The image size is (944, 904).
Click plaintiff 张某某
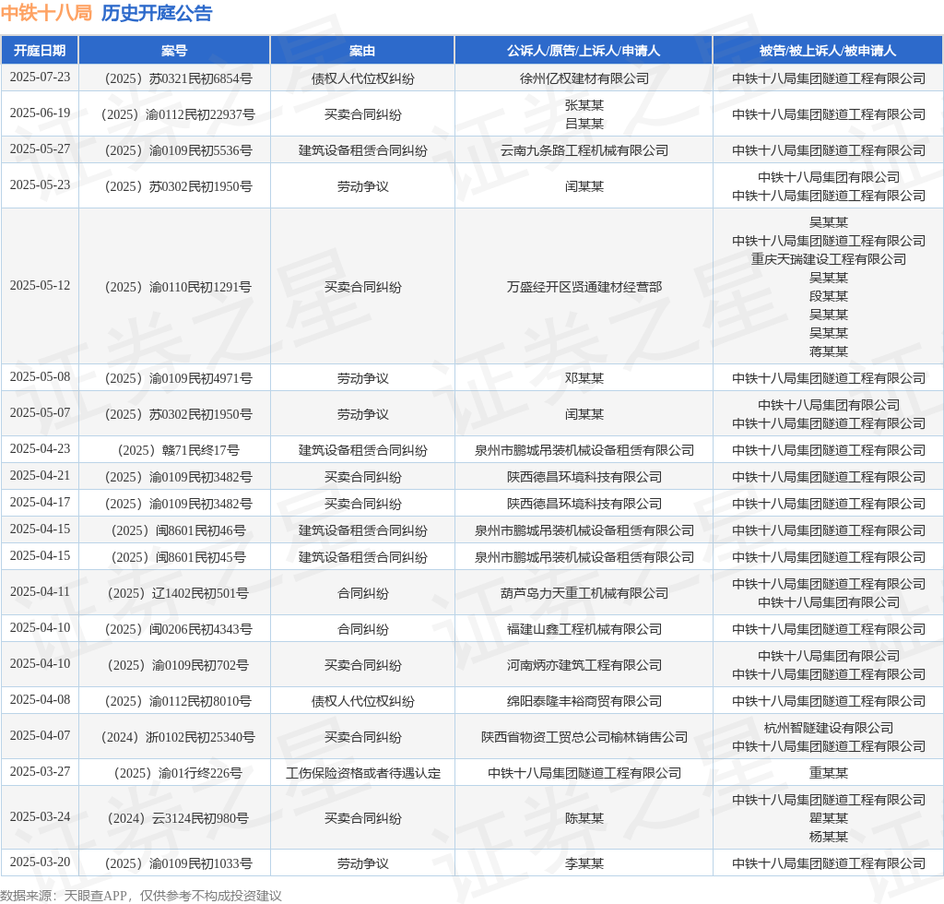[584, 105]
